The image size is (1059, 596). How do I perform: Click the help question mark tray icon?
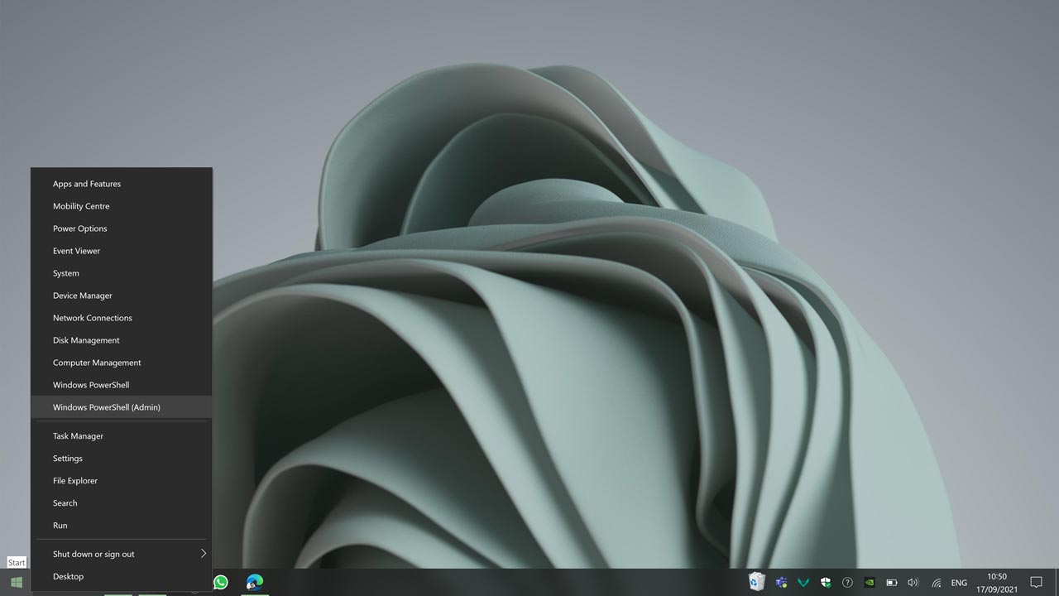pyautogui.click(x=847, y=582)
